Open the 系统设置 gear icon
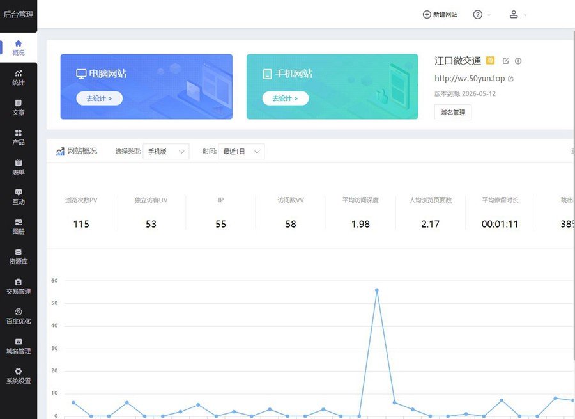Screen dimensions: 575x419 19,371
